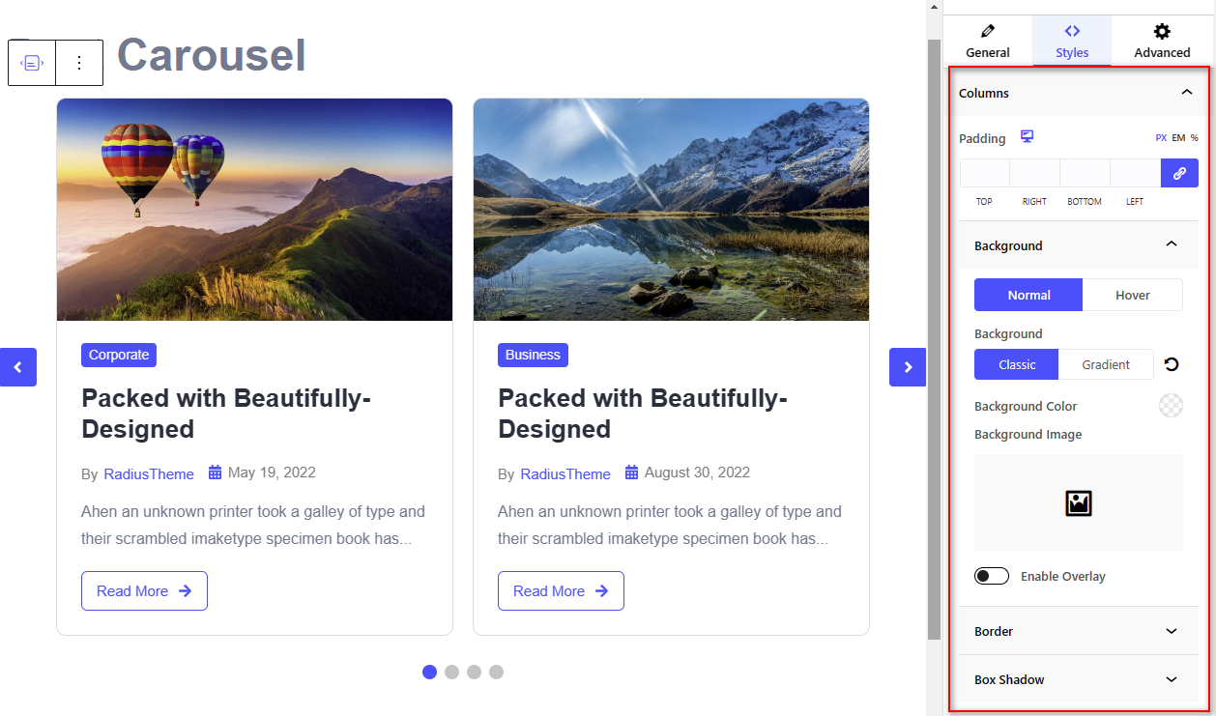Click the Left padding input field

(x=1135, y=173)
